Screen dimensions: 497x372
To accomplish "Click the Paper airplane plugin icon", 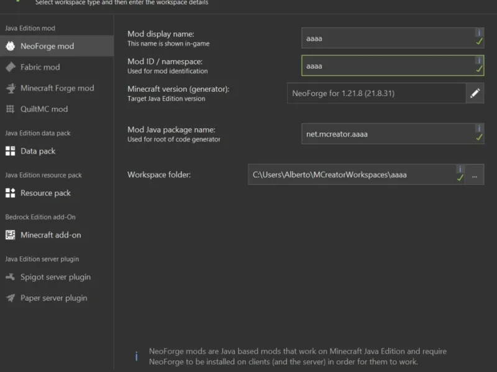I will (10, 298).
